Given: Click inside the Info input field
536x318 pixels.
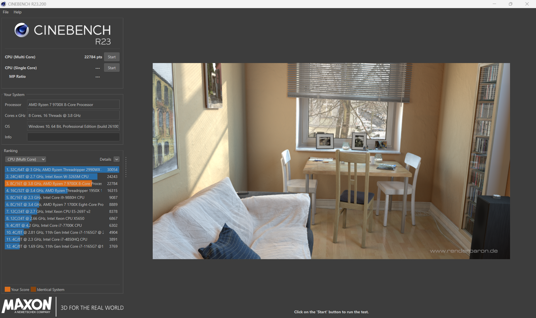Looking at the screenshot, I should point(73,137).
